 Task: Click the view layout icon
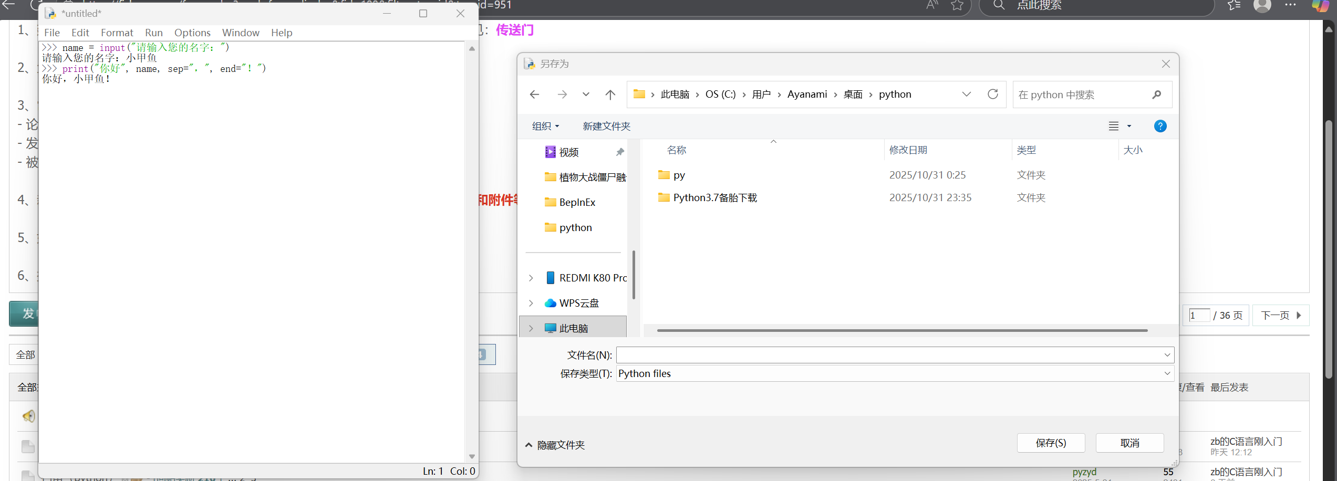click(x=1114, y=127)
